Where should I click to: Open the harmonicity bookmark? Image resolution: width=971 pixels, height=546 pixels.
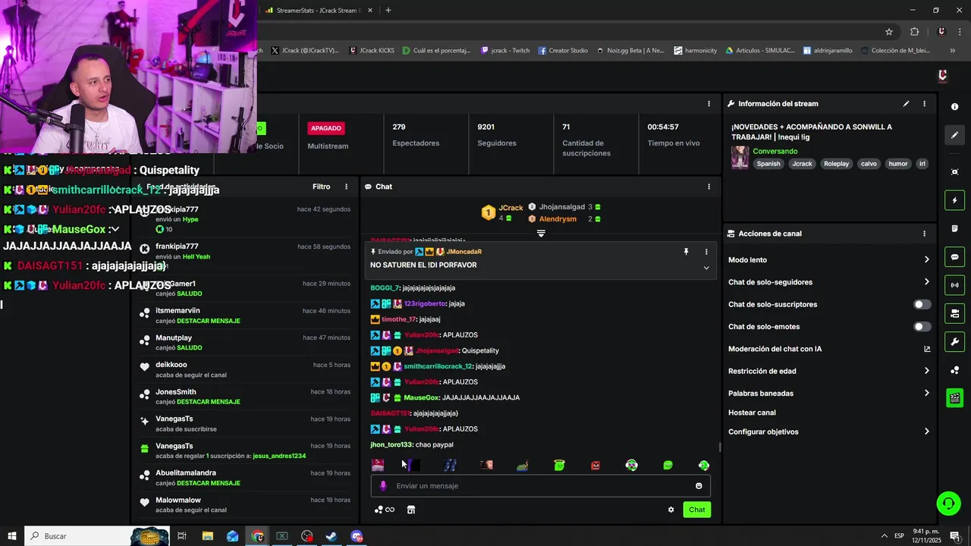(696, 51)
